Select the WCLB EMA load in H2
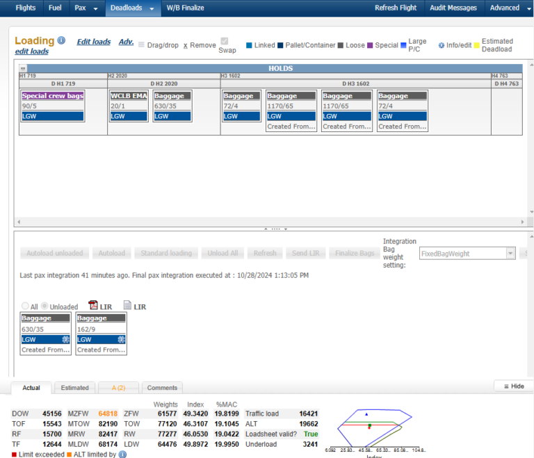The image size is (534, 458). click(129, 106)
